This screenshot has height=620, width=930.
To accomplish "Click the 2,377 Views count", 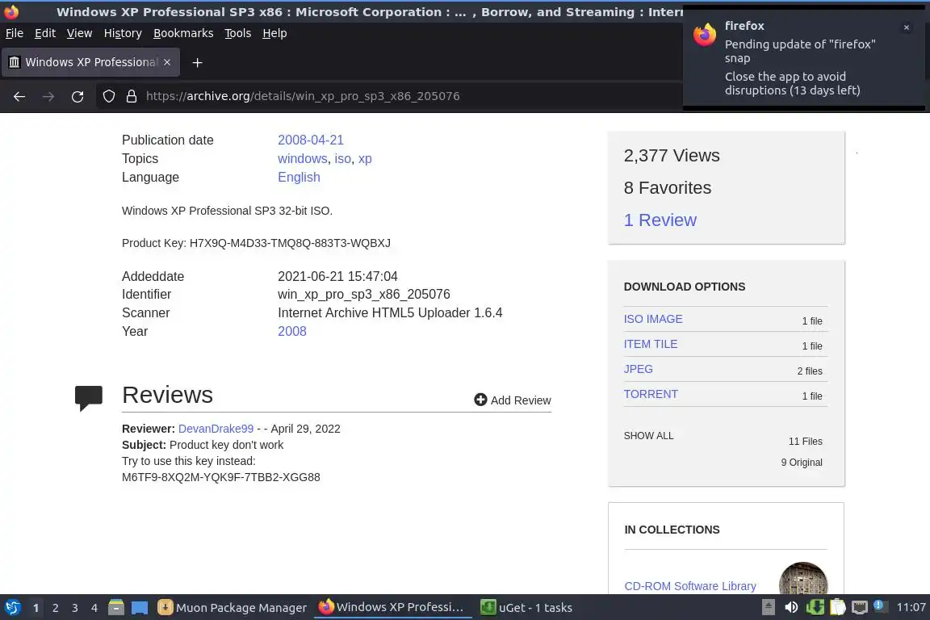I will [672, 156].
